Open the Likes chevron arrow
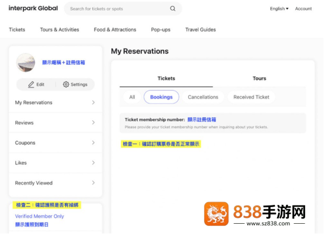 coord(93,163)
